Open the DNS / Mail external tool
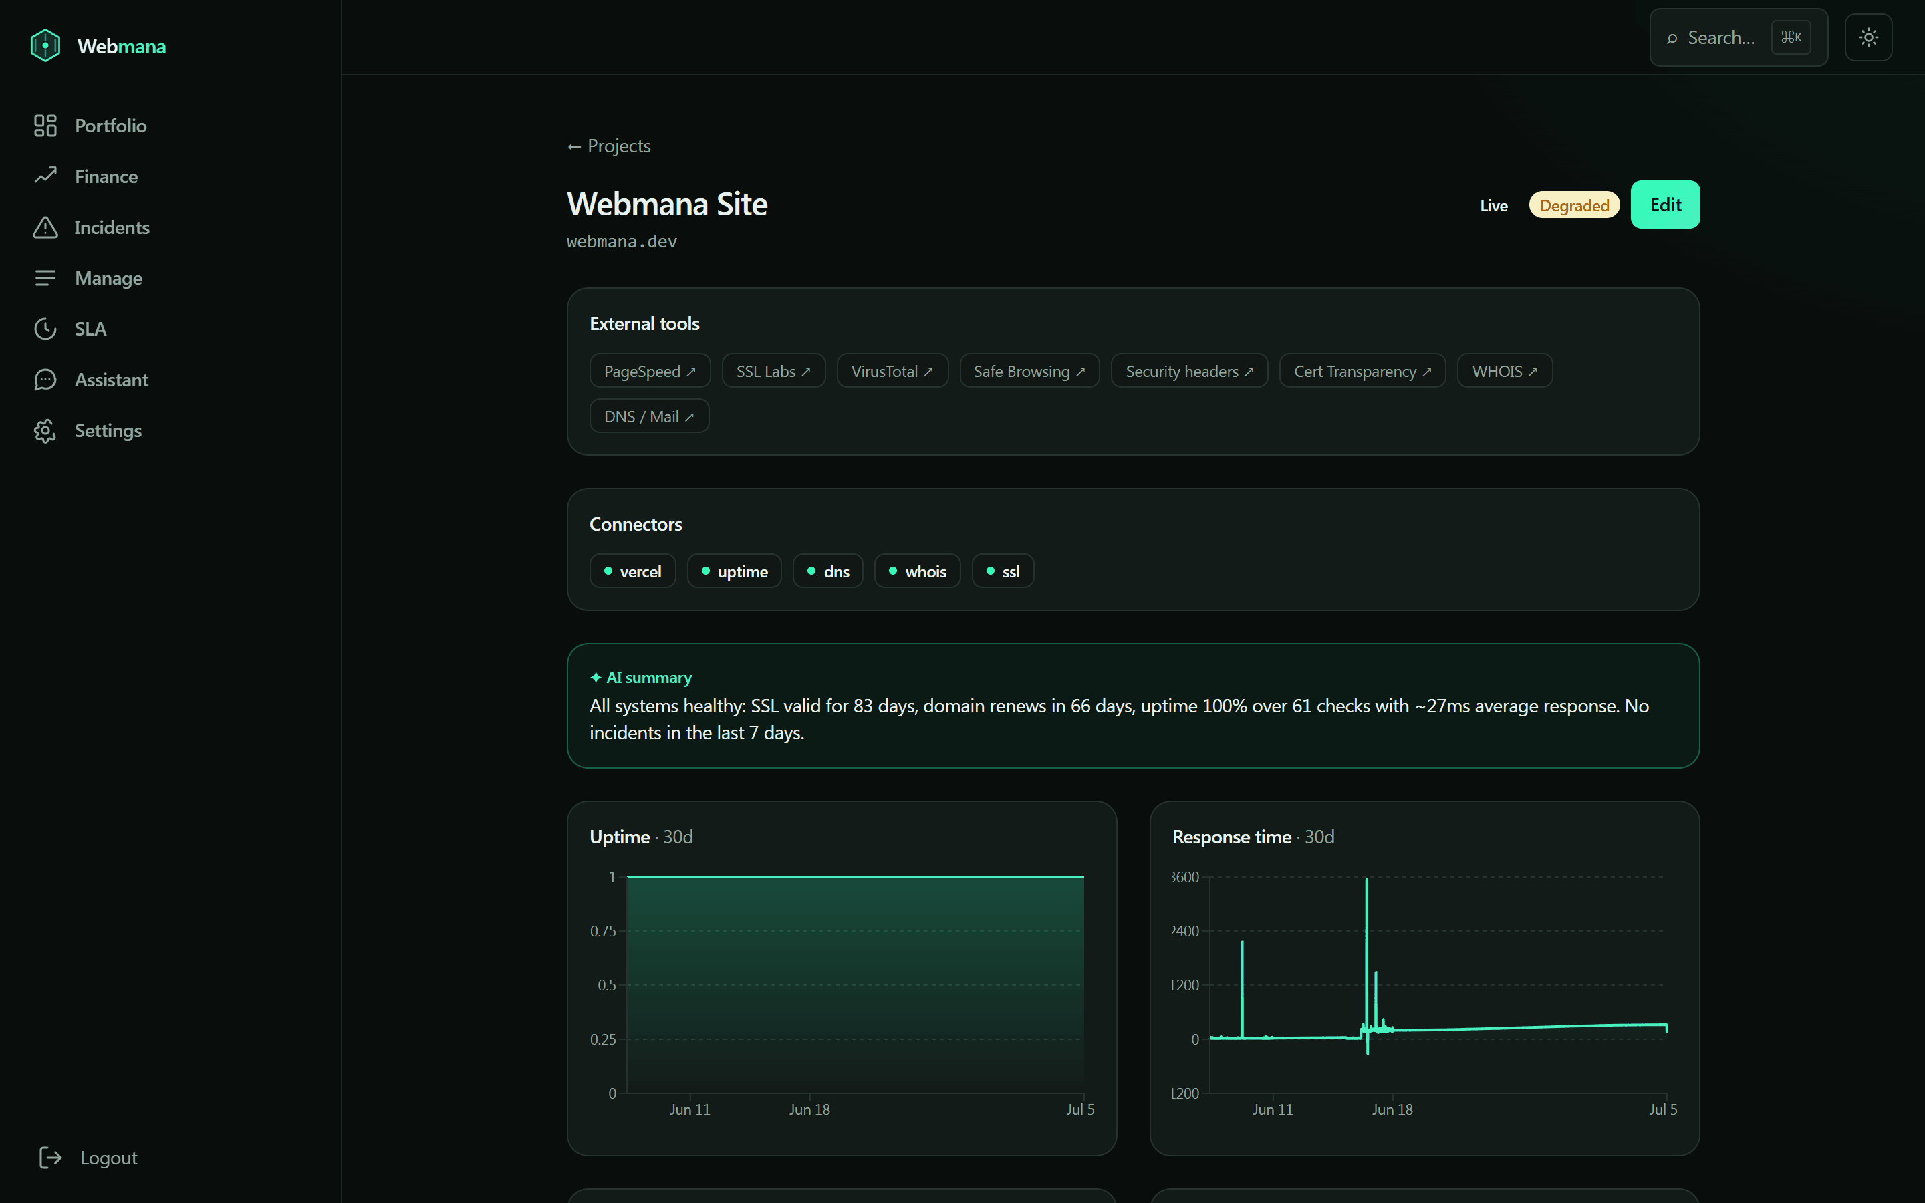 pyautogui.click(x=648, y=416)
